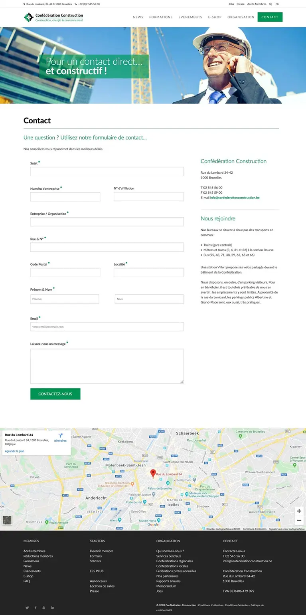Open the LinkedIn icon in the footer
Screen dimensions: 306x615
(x=52, y=608)
